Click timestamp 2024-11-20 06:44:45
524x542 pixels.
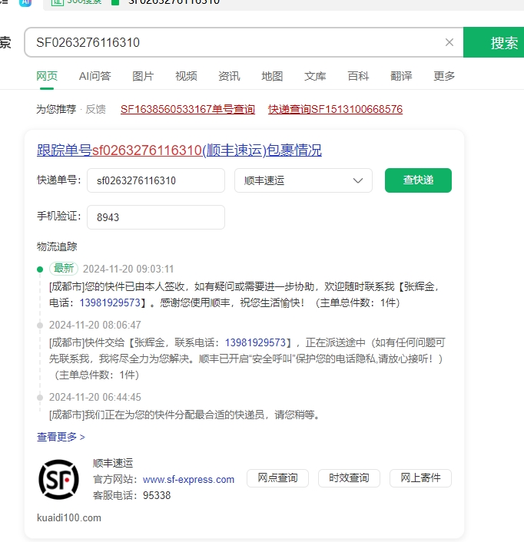95,397
